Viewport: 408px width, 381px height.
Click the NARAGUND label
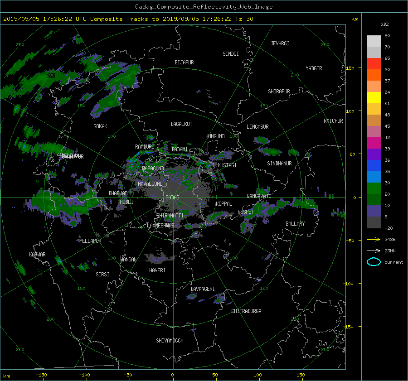click(x=153, y=169)
